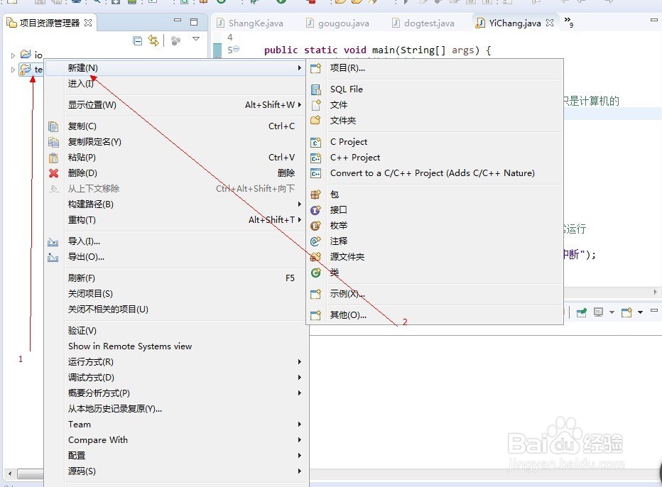Minimize the project explorer panel
Viewport: 662px width, 487px height.
coord(178,21)
